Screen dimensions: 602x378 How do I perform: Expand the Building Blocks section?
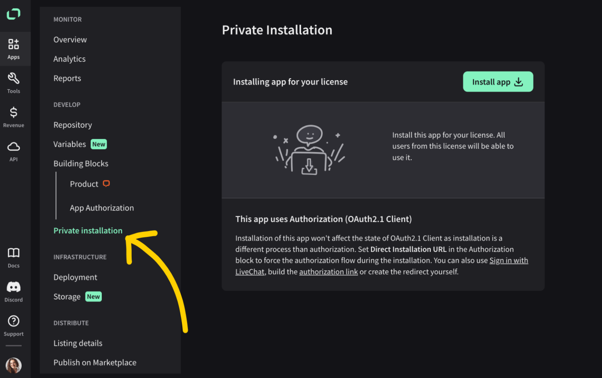[81, 164]
